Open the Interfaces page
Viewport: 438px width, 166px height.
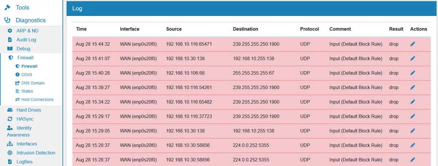tap(27, 144)
